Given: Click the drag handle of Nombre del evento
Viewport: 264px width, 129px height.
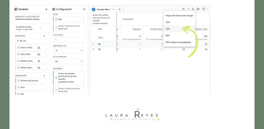Looking at the screenshot, I should [x=18, y=81].
